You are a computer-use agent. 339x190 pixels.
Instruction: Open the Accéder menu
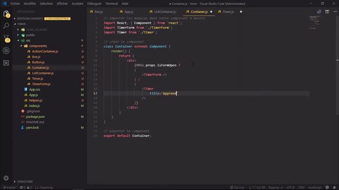[x=77, y=4]
